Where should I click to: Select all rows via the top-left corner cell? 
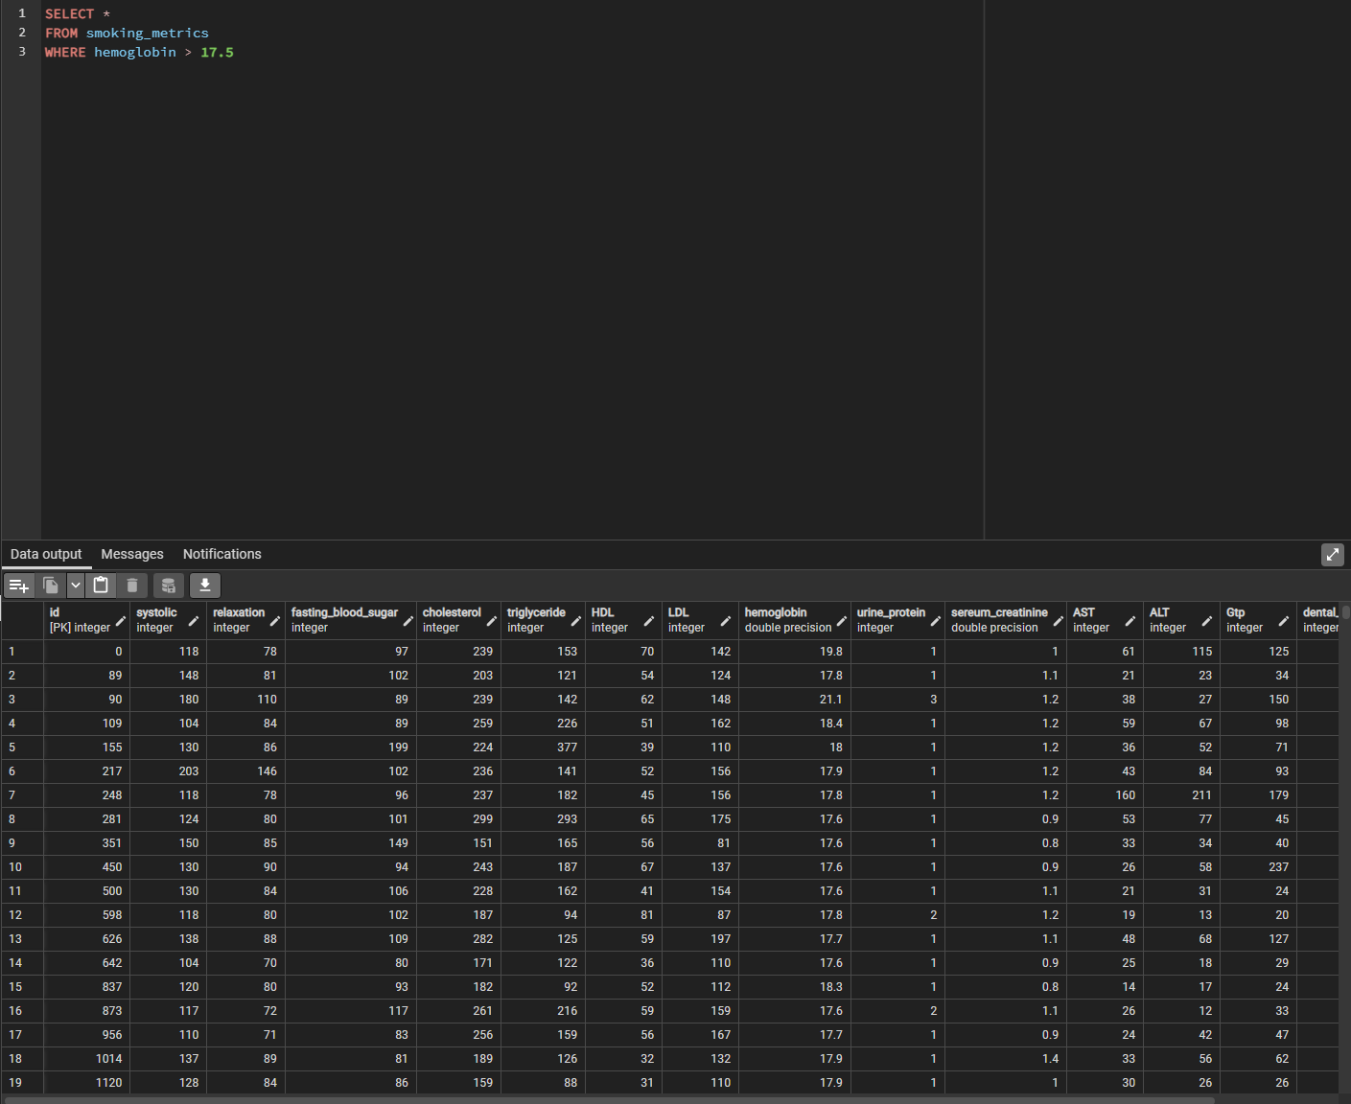coord(21,619)
